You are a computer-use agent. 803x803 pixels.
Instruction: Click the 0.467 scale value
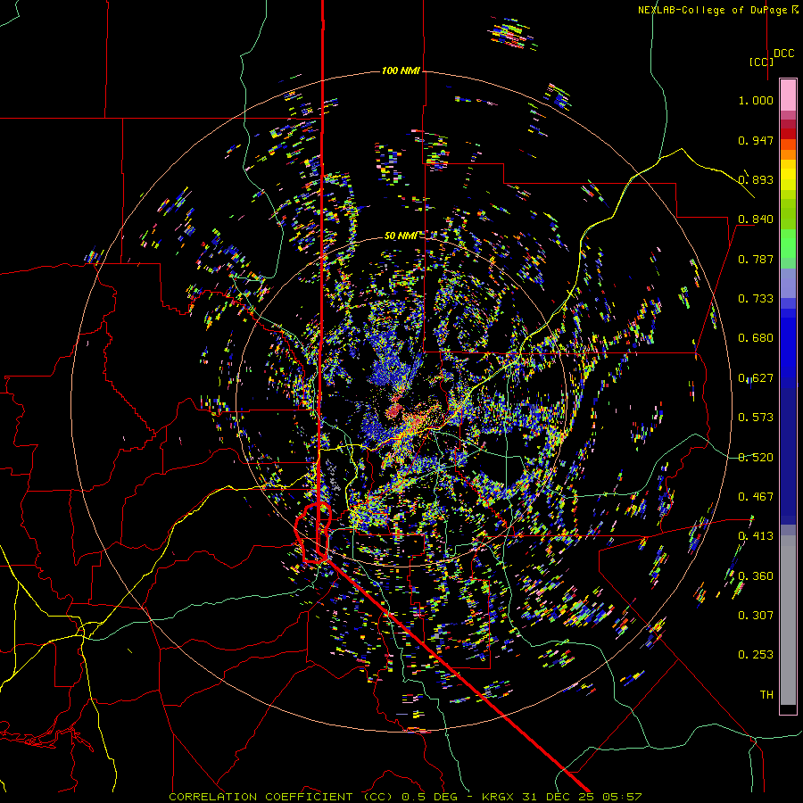click(756, 497)
